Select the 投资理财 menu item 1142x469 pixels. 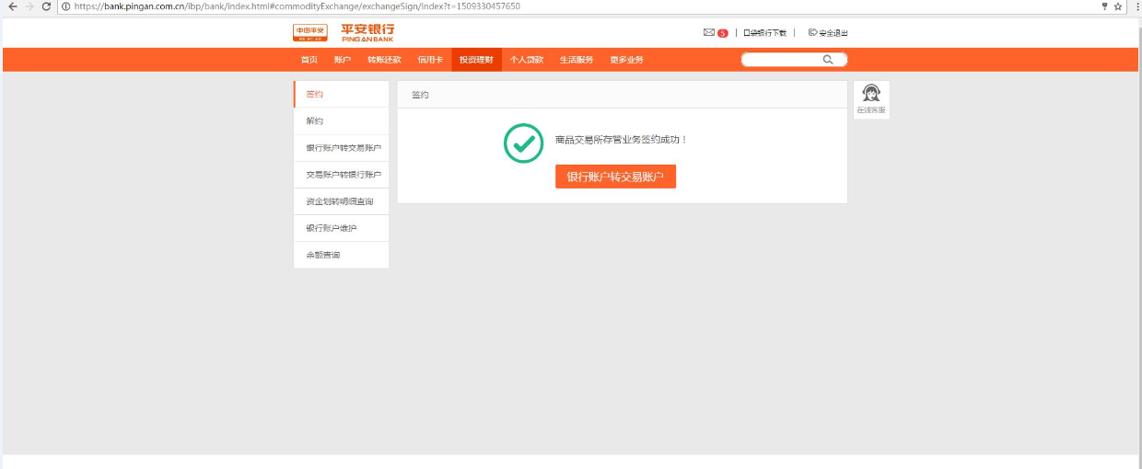click(476, 60)
